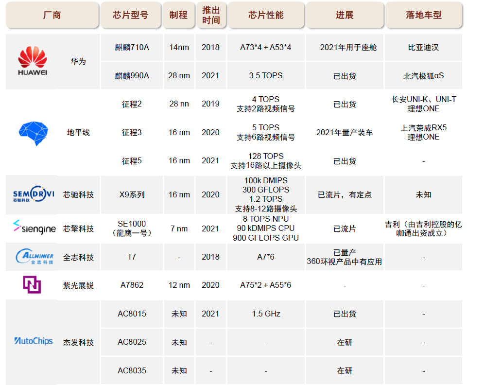Click the 芯驰科技 vendor name
The width and height of the screenshot is (484, 386).
(78, 194)
